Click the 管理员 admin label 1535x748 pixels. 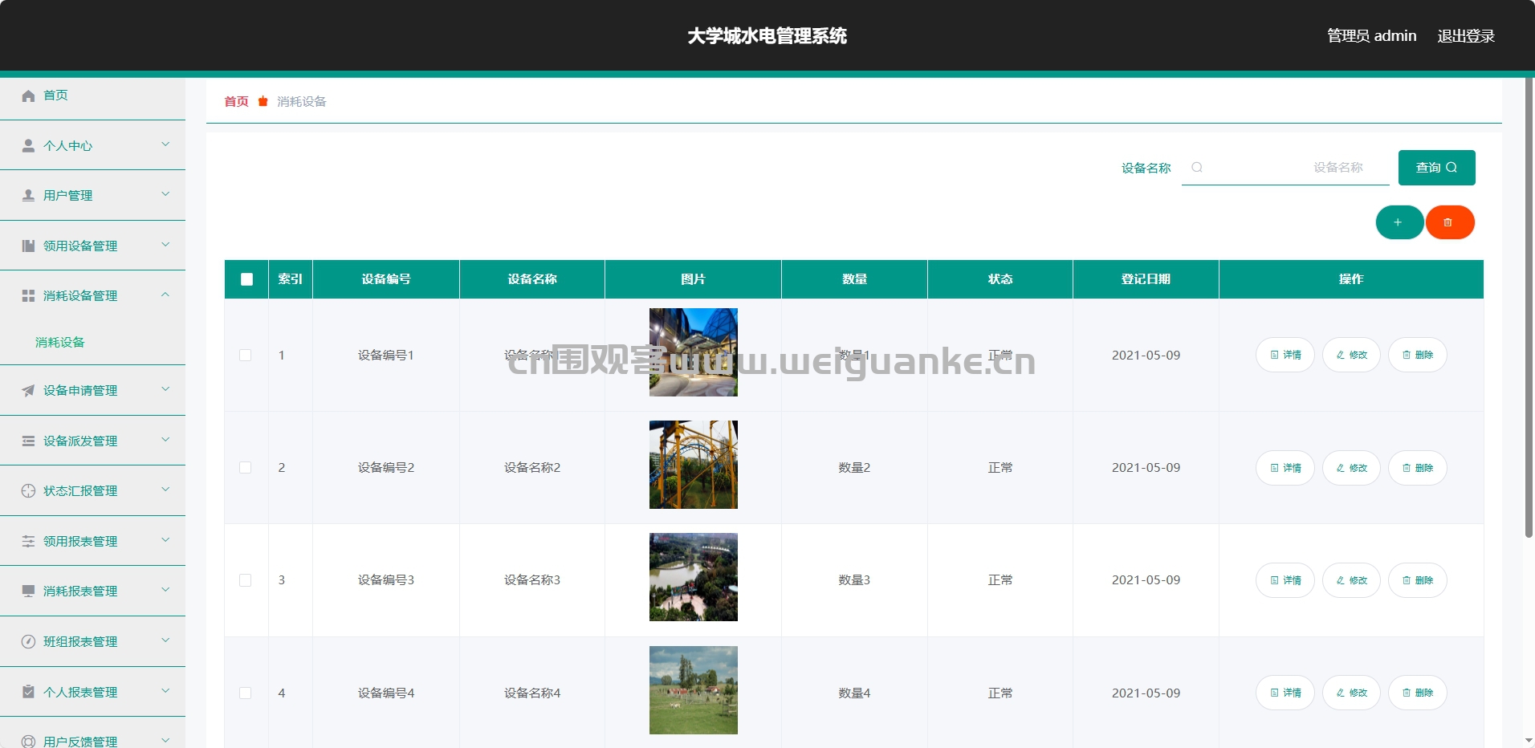pyautogui.click(x=1371, y=35)
